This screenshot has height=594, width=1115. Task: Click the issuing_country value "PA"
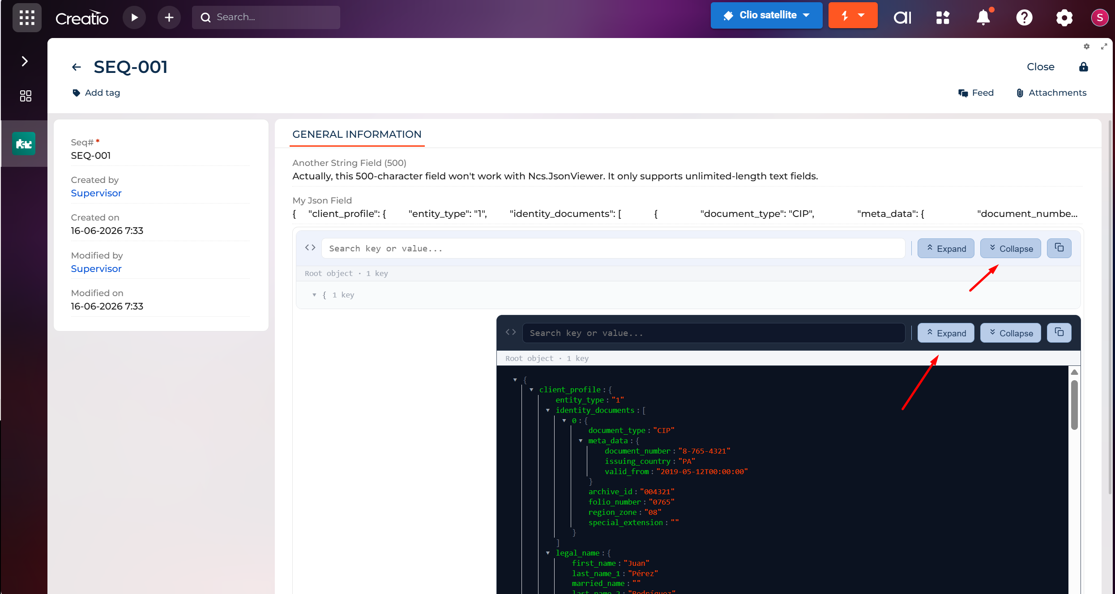687,461
